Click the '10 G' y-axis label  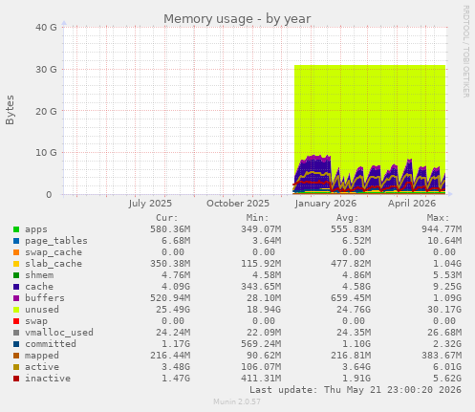(x=46, y=153)
